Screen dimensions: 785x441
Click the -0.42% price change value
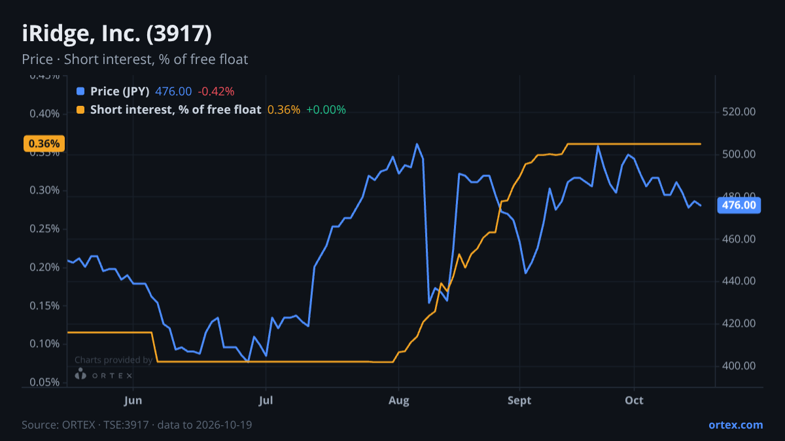216,91
